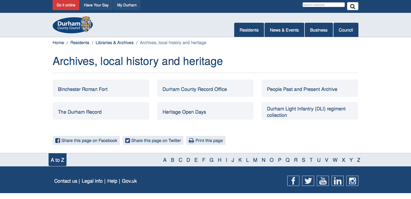Viewport: 411px width, 199px height.
Task: Open the Do it online tab
Action: pyautogui.click(x=66, y=5)
